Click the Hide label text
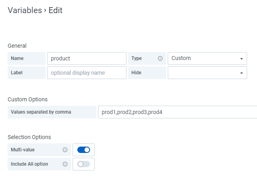The image size is (257, 176). click(136, 73)
